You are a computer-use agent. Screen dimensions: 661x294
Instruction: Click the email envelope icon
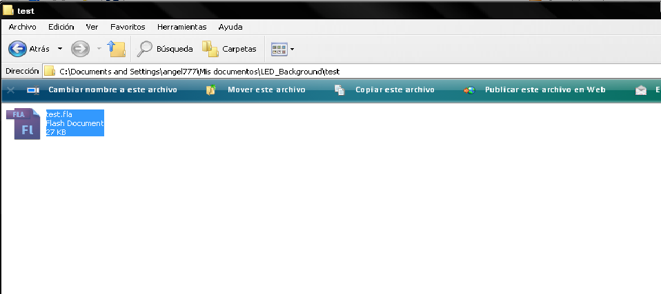[641, 90]
